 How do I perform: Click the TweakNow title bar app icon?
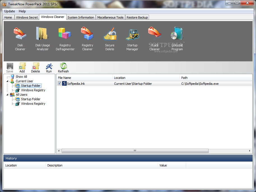4,4
